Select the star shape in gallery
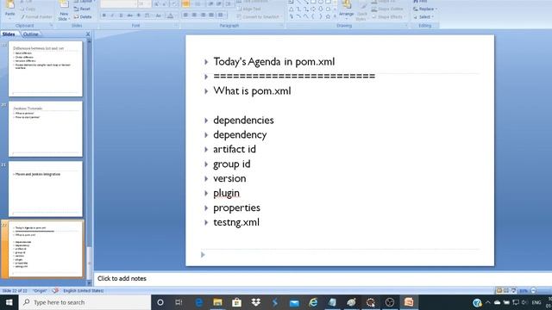Viewport: 552px width, 310px height. (328, 16)
